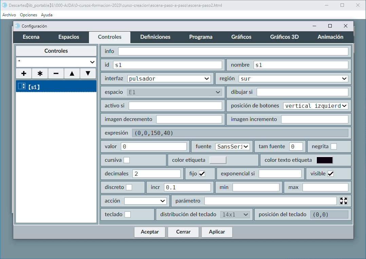Move control s1 up with the up arrow
366x259 pixels.
click(x=72, y=73)
